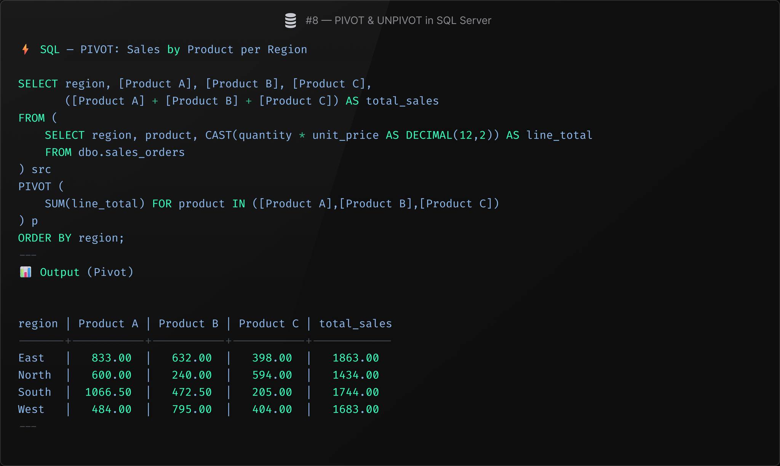Click North's Product B value 240.00
Viewport: 780px width, 466px height.
tap(192, 375)
